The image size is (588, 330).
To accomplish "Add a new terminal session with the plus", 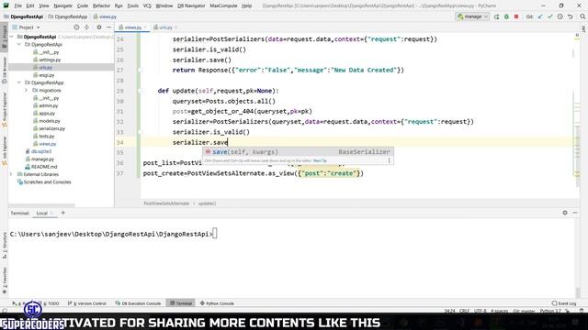I will (63, 213).
